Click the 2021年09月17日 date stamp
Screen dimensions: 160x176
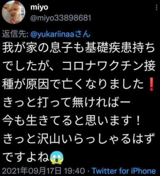pyautogui.click(x=32, y=171)
